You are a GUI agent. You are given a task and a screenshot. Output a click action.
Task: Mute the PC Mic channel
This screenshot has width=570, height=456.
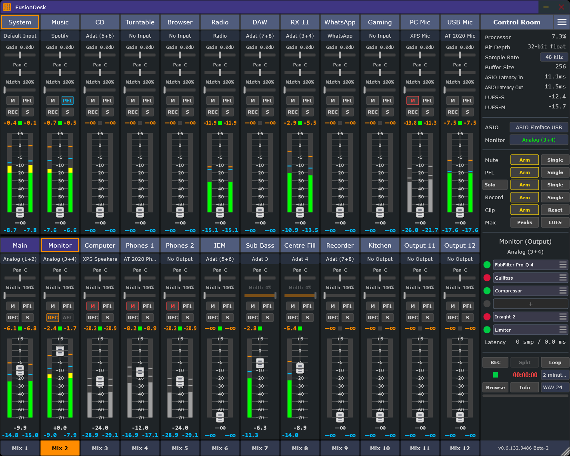(412, 100)
